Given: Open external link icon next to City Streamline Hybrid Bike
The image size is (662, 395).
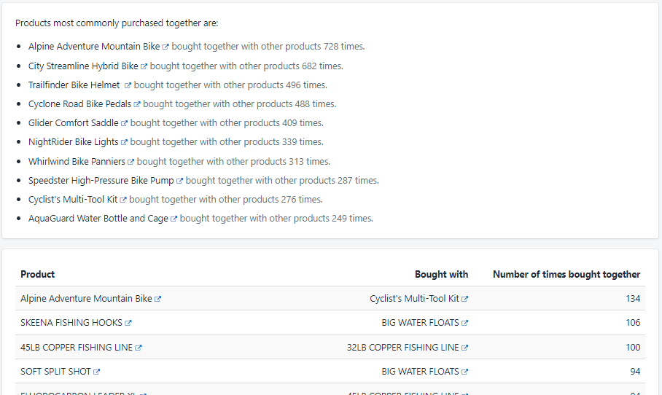Looking at the screenshot, I should [144, 66].
